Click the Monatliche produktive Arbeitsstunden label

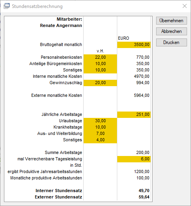(46, 178)
